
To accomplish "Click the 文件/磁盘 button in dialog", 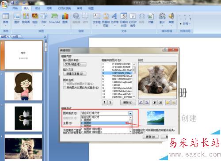I will (75, 64).
